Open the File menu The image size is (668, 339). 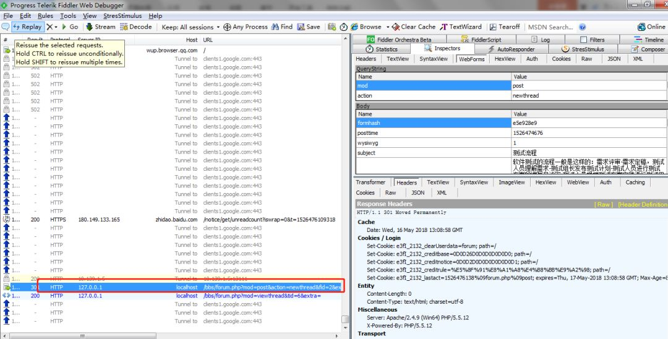tap(7, 15)
